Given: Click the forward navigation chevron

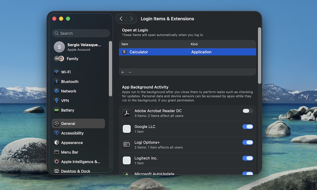Looking at the screenshot, I should (x=132, y=19).
